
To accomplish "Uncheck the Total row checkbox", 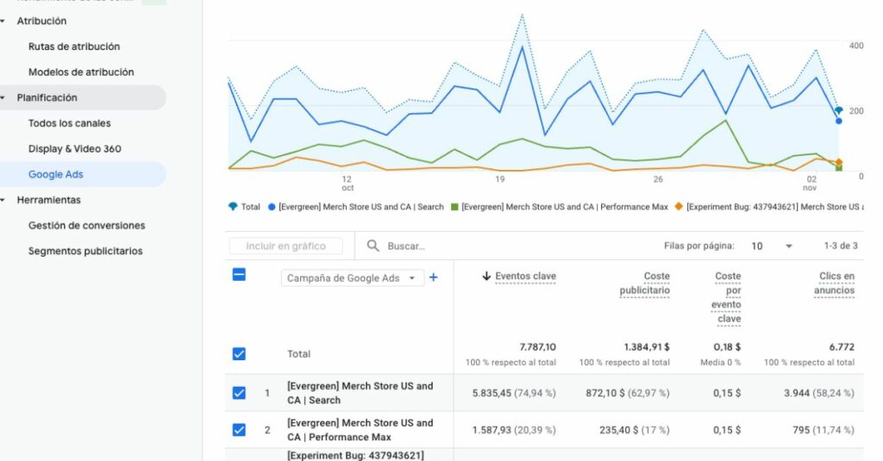I will (x=239, y=353).
